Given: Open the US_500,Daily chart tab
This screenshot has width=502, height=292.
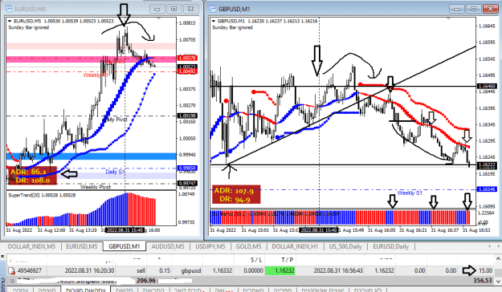Looking at the screenshot, I should [x=345, y=246].
